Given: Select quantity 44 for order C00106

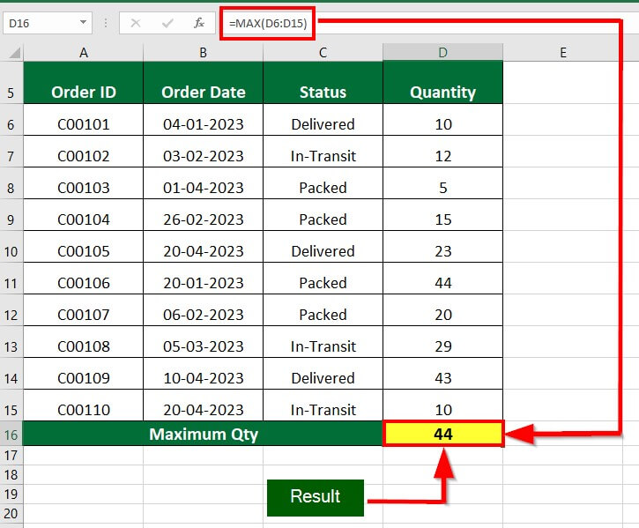Looking at the screenshot, I should click(443, 279).
